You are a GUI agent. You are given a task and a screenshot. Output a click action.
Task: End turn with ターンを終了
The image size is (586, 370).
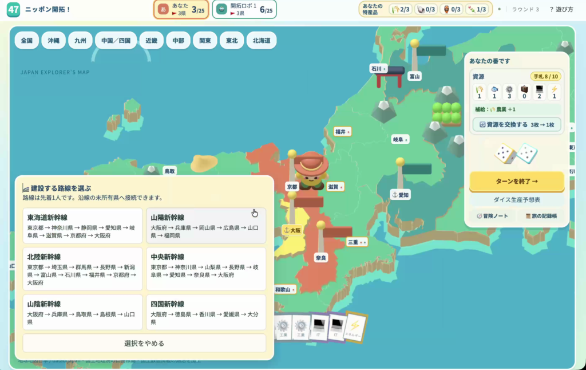pos(517,181)
